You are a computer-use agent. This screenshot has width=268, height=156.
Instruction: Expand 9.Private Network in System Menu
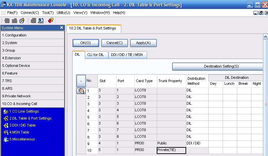coord(32,96)
